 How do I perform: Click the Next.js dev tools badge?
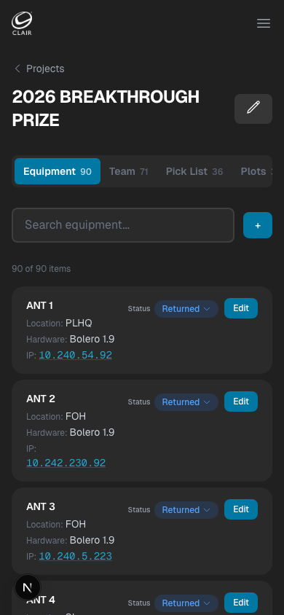(x=28, y=587)
